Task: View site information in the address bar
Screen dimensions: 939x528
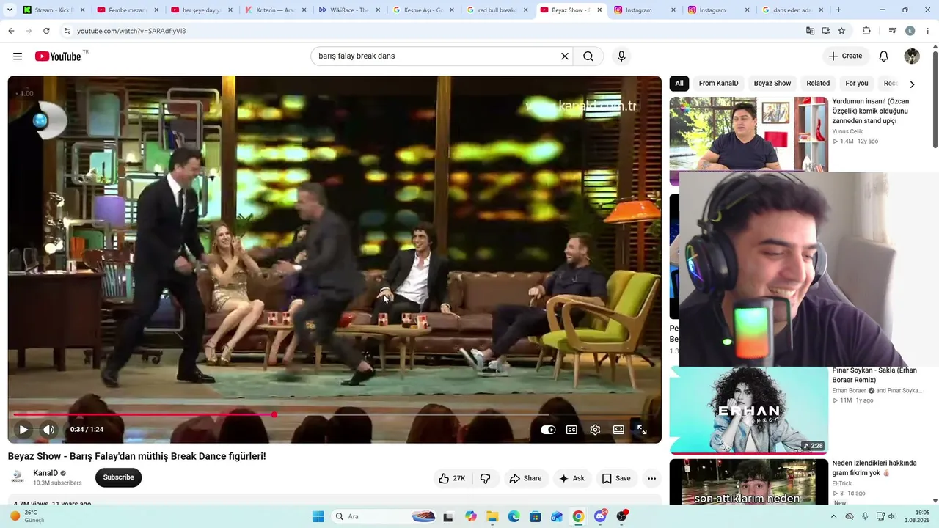Action: click(x=67, y=31)
